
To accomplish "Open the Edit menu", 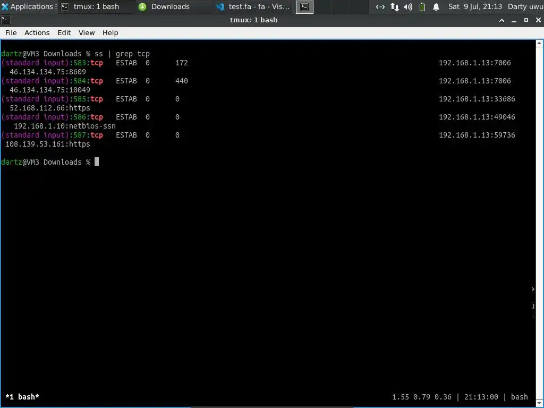I will click(x=64, y=32).
